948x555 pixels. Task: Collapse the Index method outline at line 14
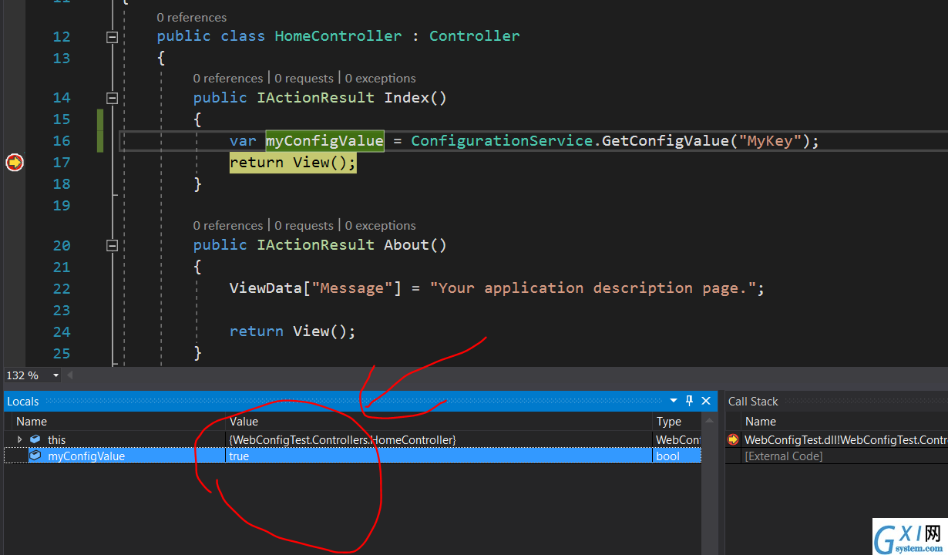(x=112, y=98)
